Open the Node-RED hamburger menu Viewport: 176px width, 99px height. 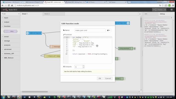pyautogui.click(x=172, y=10)
